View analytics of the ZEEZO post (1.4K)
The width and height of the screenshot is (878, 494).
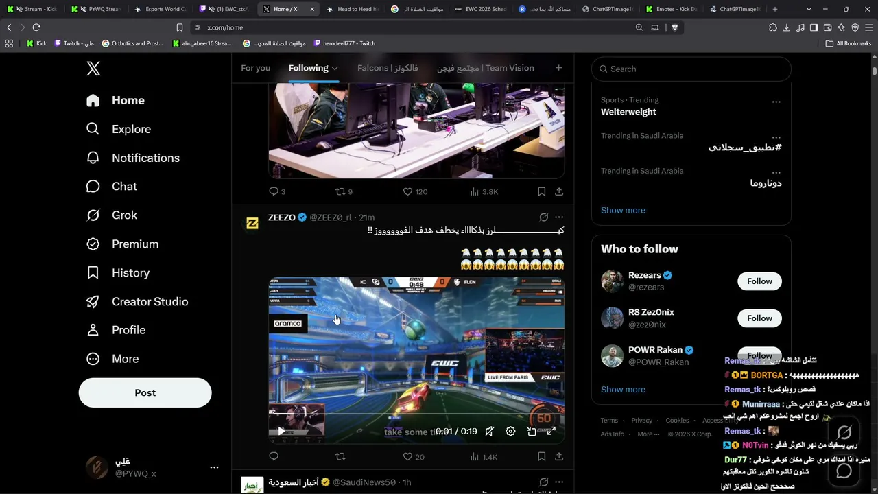pos(484,456)
